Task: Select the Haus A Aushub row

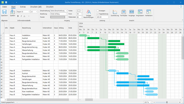Action: [x=39, y=38]
